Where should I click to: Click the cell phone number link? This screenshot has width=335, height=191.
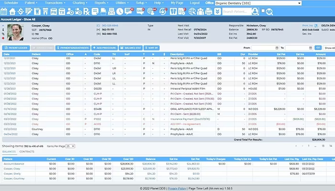110,26
